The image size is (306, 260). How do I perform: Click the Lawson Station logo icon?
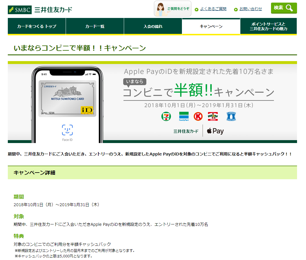point(231,116)
